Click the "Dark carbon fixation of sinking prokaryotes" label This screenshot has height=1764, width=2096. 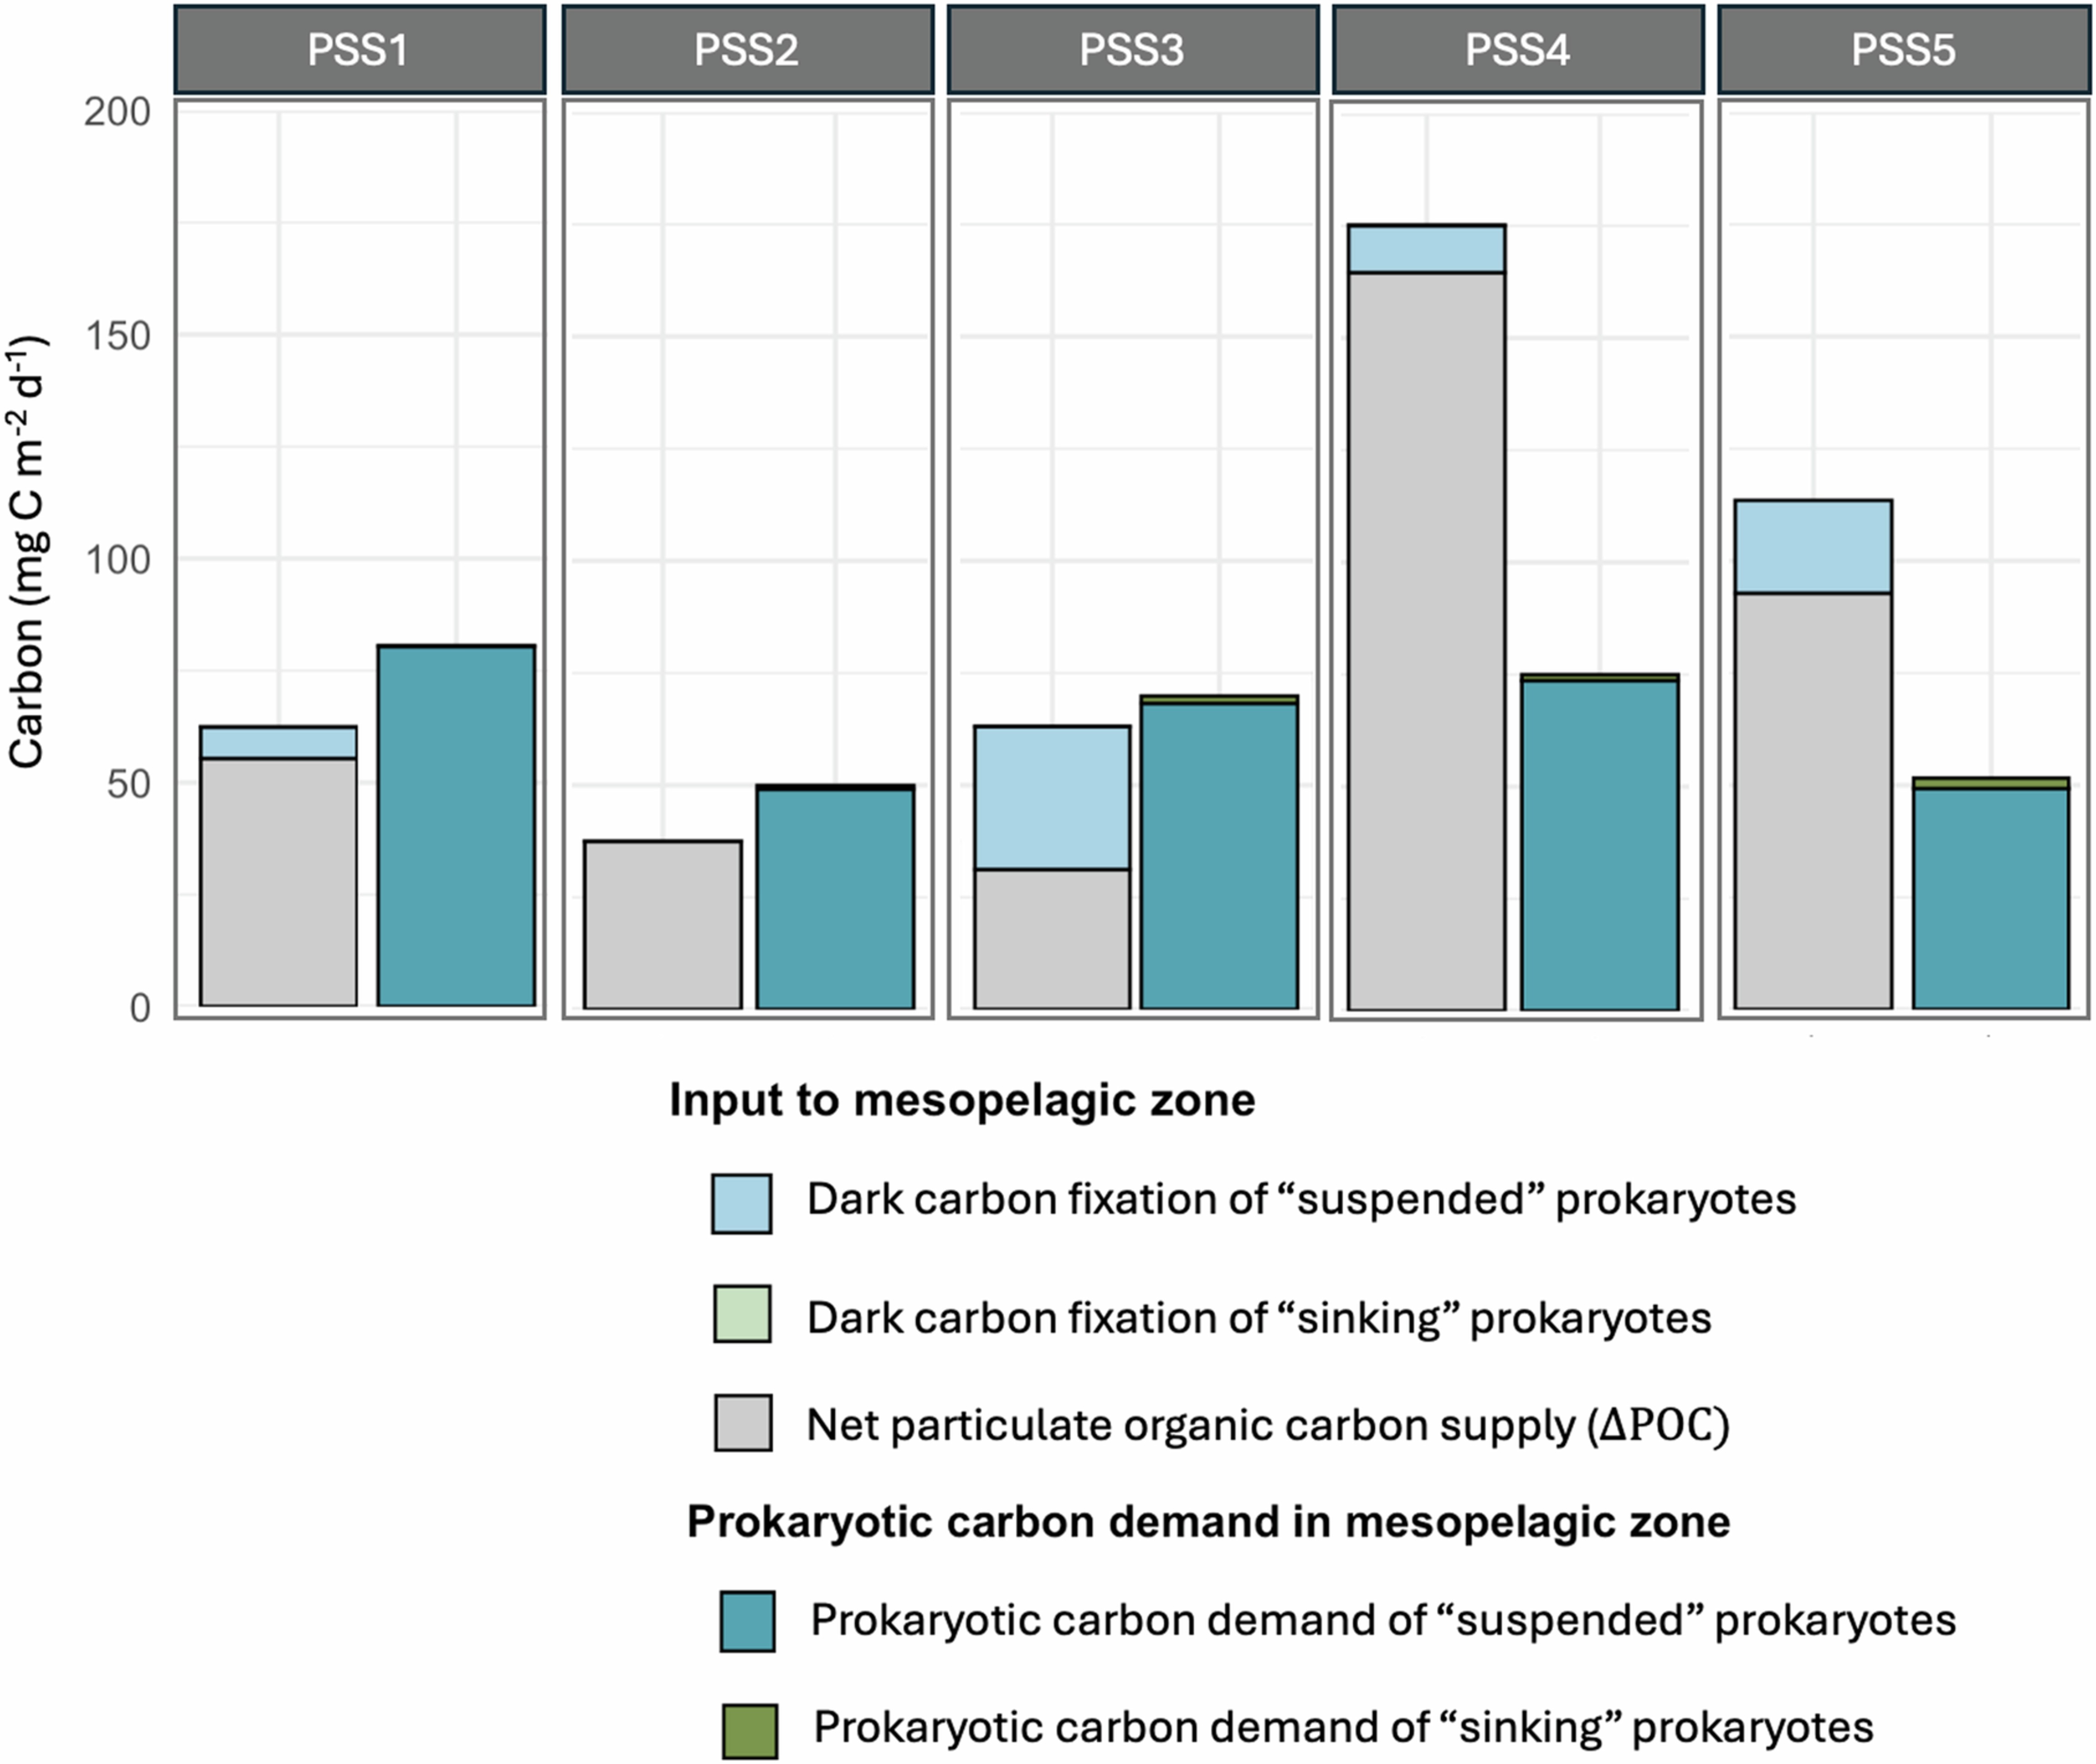1258,1318
